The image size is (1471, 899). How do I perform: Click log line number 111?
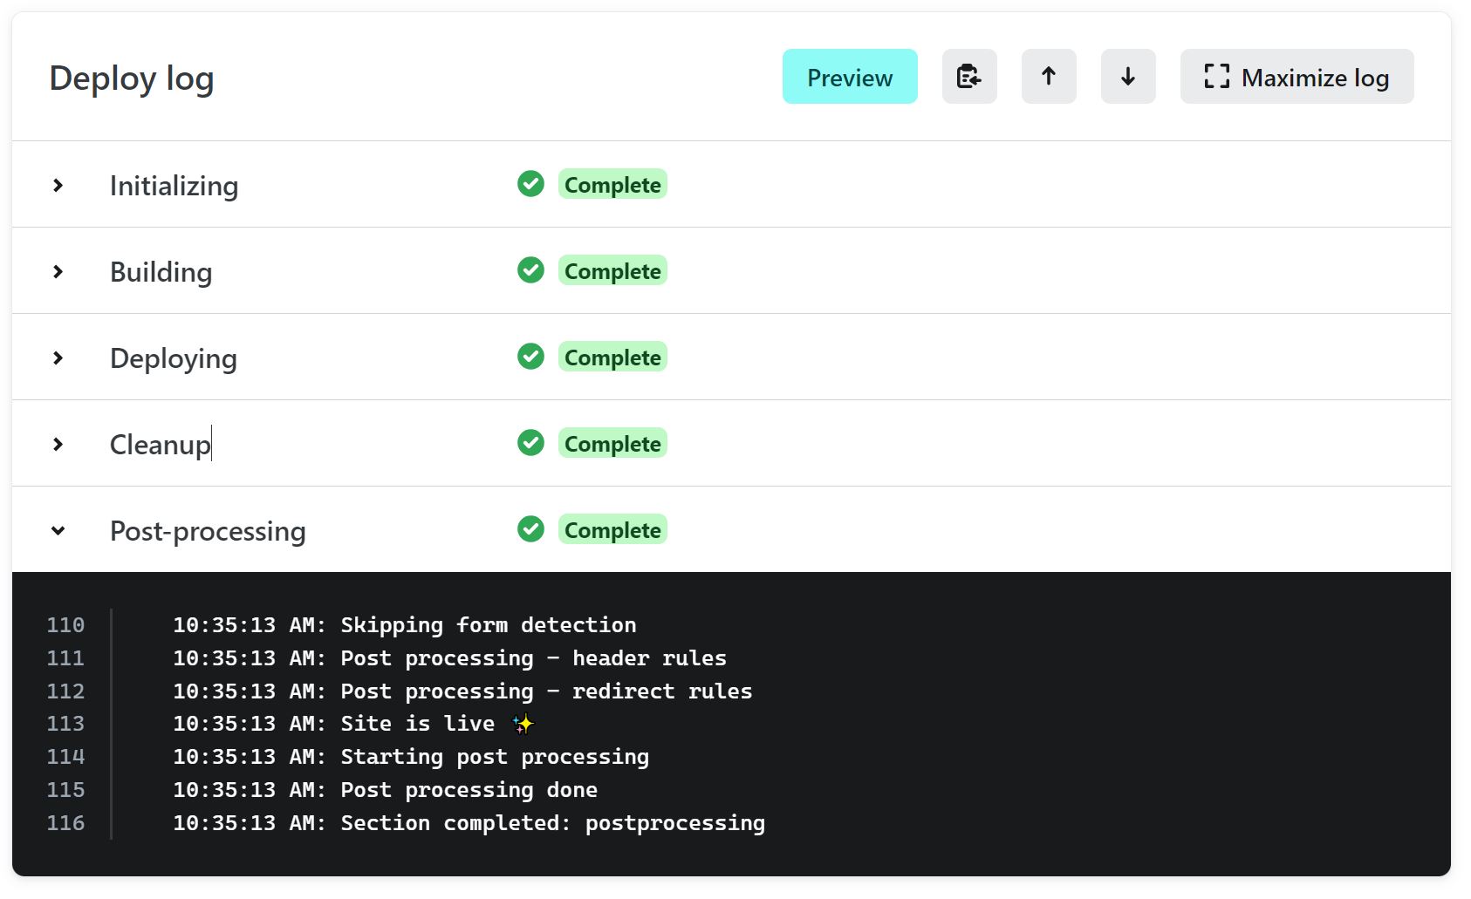pos(65,658)
